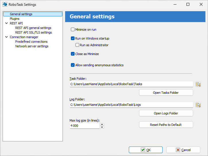
Task: Close the RoboTask Settings window
Action: [201, 4]
